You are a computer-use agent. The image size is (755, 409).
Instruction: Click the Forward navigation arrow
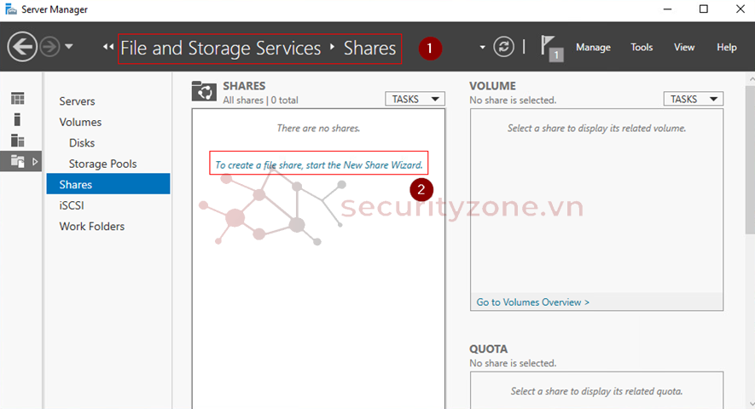point(49,47)
